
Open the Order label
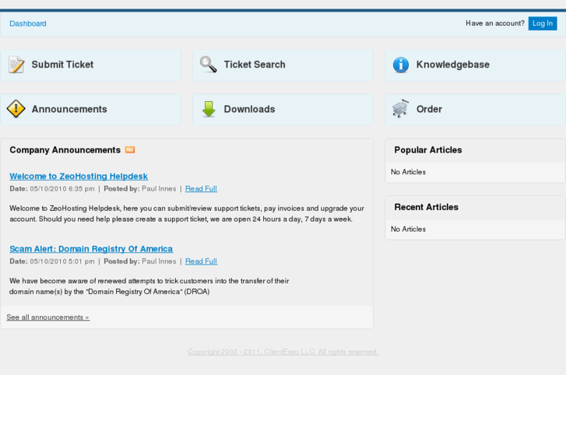point(429,109)
